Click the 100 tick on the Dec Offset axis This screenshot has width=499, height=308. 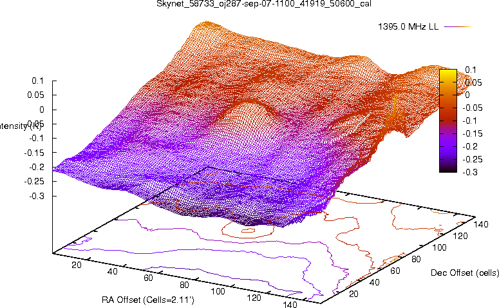click(x=439, y=247)
